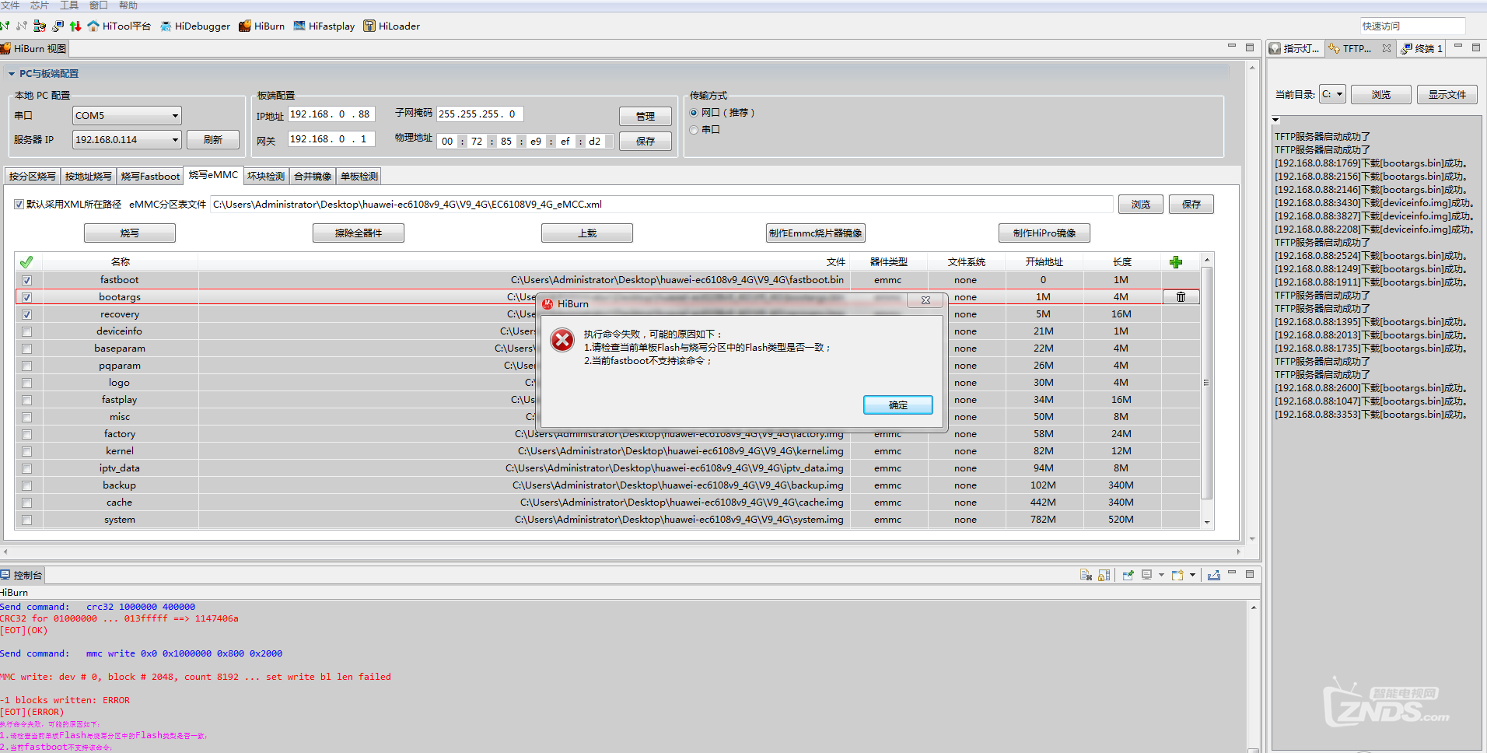1487x753 pixels.
Task: Click 制作HiPro镜像 button
Action: pos(1044,233)
